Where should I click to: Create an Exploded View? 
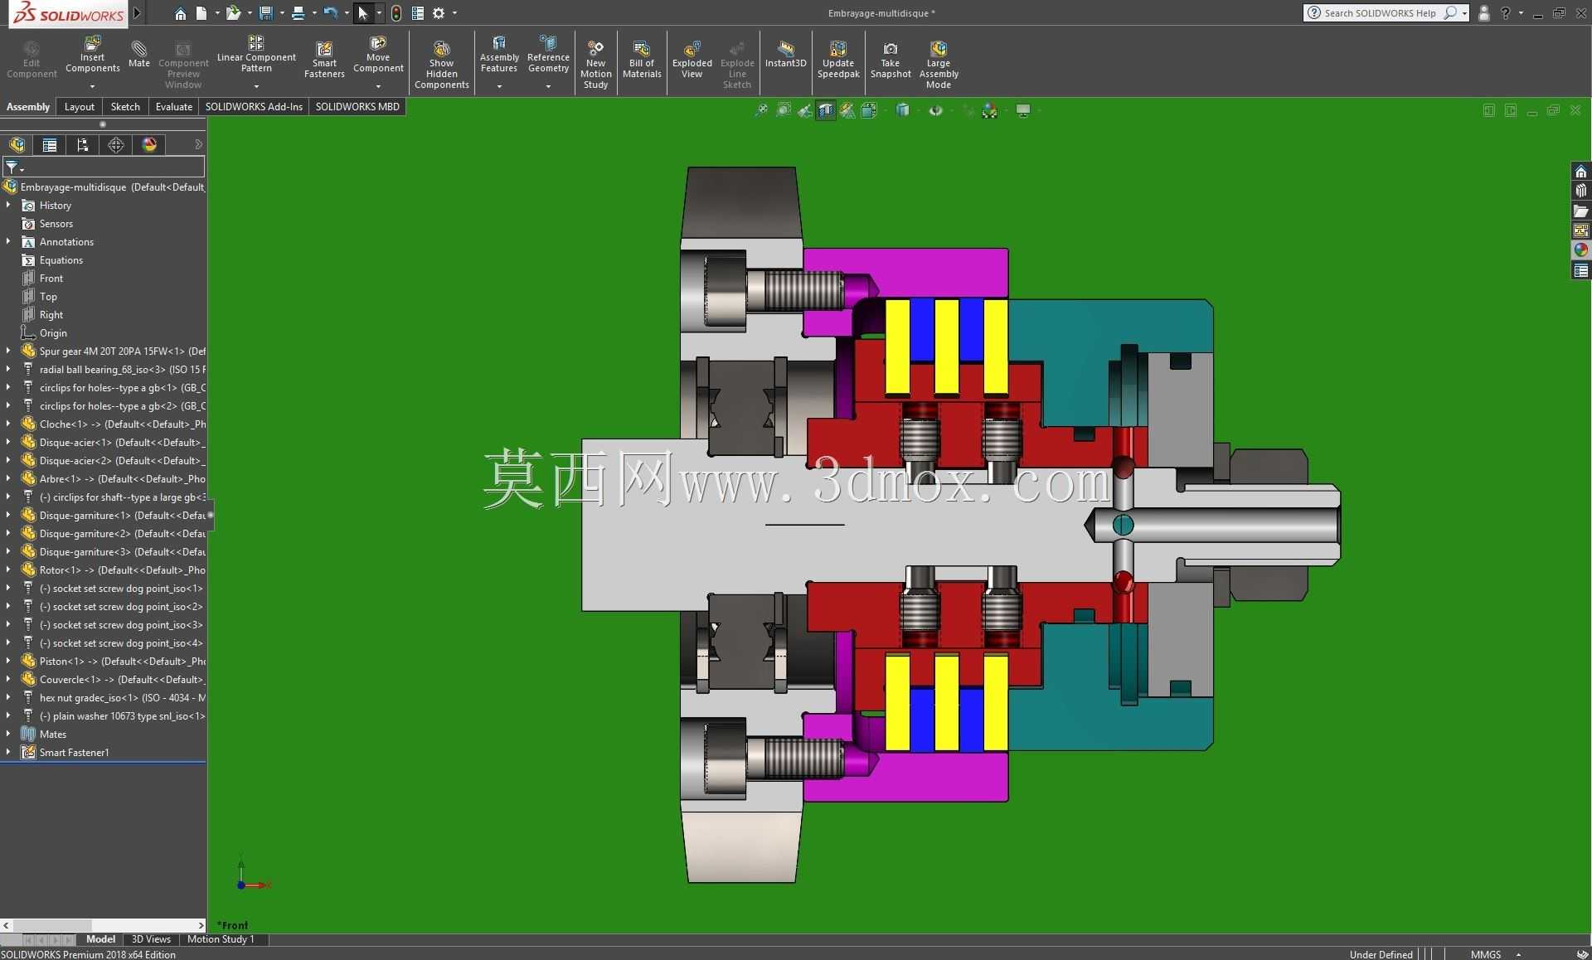692,60
